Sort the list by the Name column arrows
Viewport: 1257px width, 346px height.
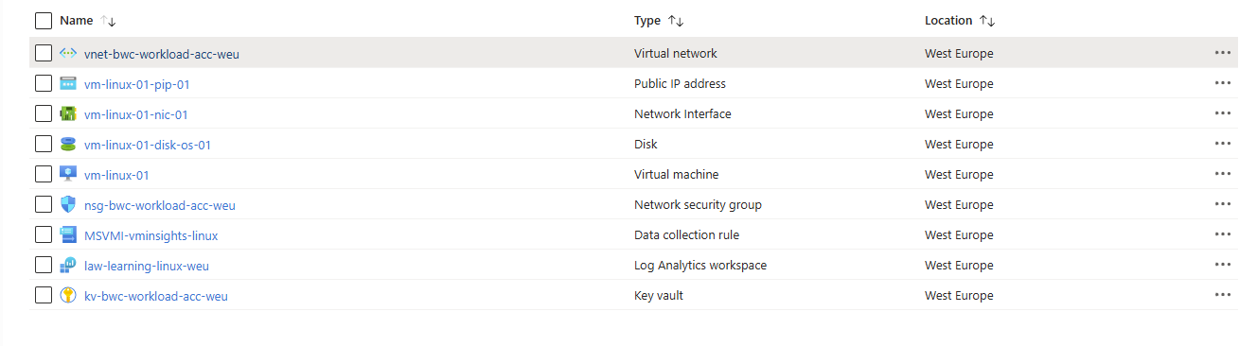[108, 21]
